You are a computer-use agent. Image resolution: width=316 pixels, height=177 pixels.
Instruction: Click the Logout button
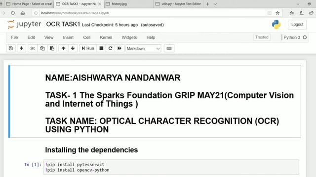(297, 25)
